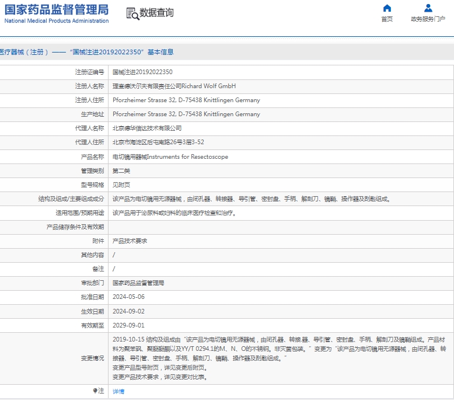
Task: Click the 管理类别 row label
Action: (92, 171)
